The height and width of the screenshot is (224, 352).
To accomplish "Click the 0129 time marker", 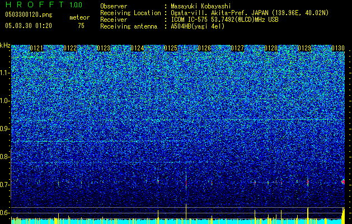I will 304,48.
